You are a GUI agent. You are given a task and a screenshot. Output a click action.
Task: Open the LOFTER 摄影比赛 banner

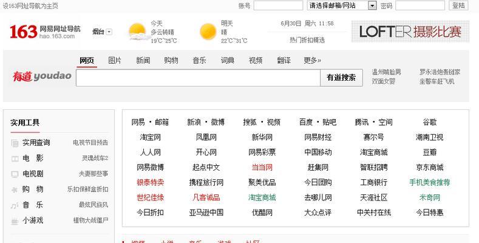click(x=410, y=32)
